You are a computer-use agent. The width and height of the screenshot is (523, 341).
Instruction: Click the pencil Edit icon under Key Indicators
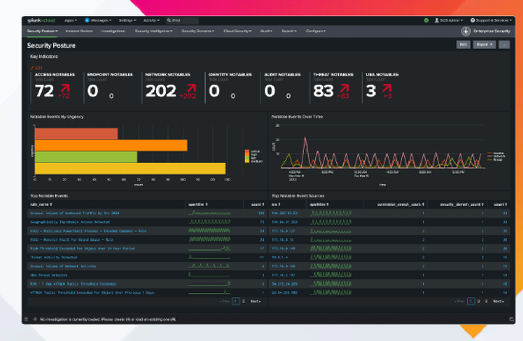pyautogui.click(x=32, y=68)
